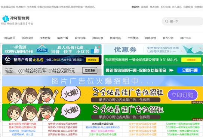Open the 新闻资讯 nav item
Image resolution: width=203 pixels, height=137 pixels.
tap(116, 38)
